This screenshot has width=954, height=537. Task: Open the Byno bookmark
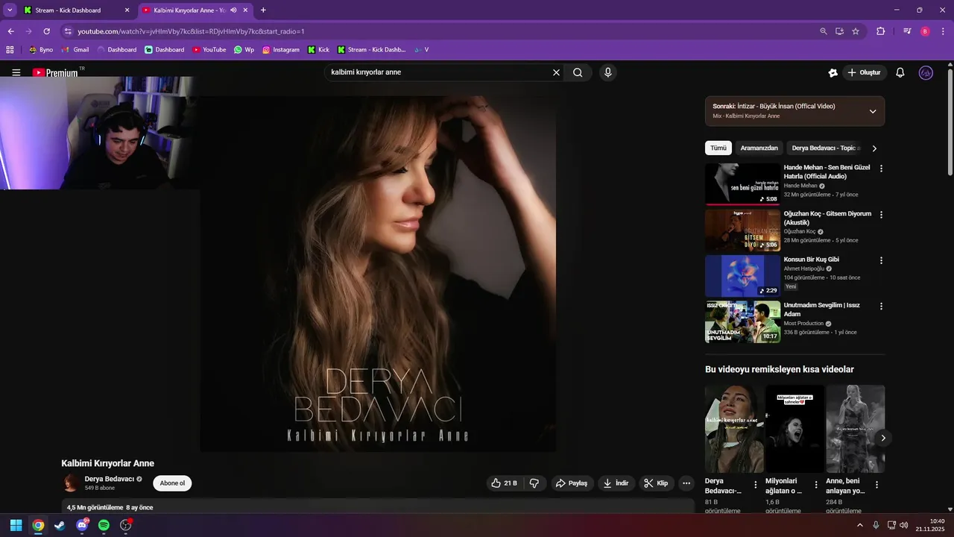(40, 50)
